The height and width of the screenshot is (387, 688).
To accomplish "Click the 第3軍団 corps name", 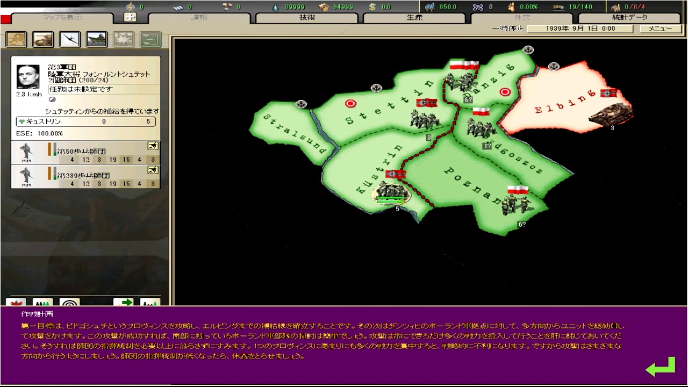I will [x=62, y=67].
